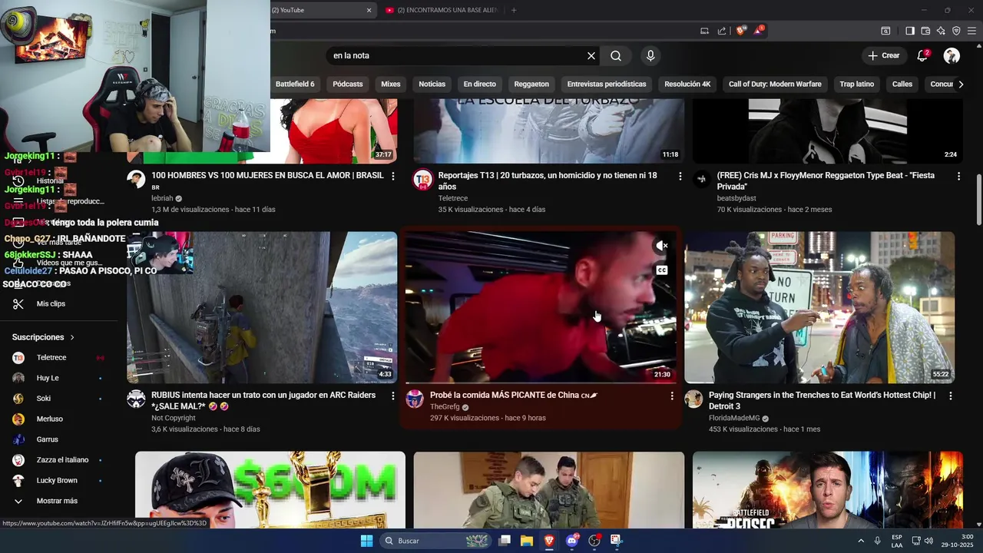Click the Windows Start button
The width and height of the screenshot is (983, 553).
pyautogui.click(x=367, y=541)
